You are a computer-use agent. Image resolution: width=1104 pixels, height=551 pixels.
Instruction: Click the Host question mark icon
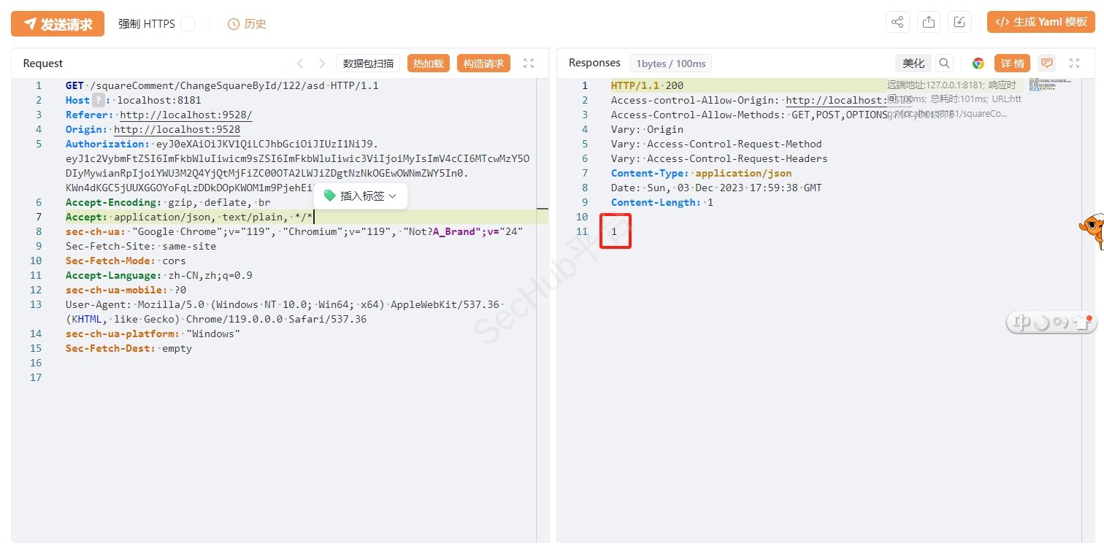99,100
